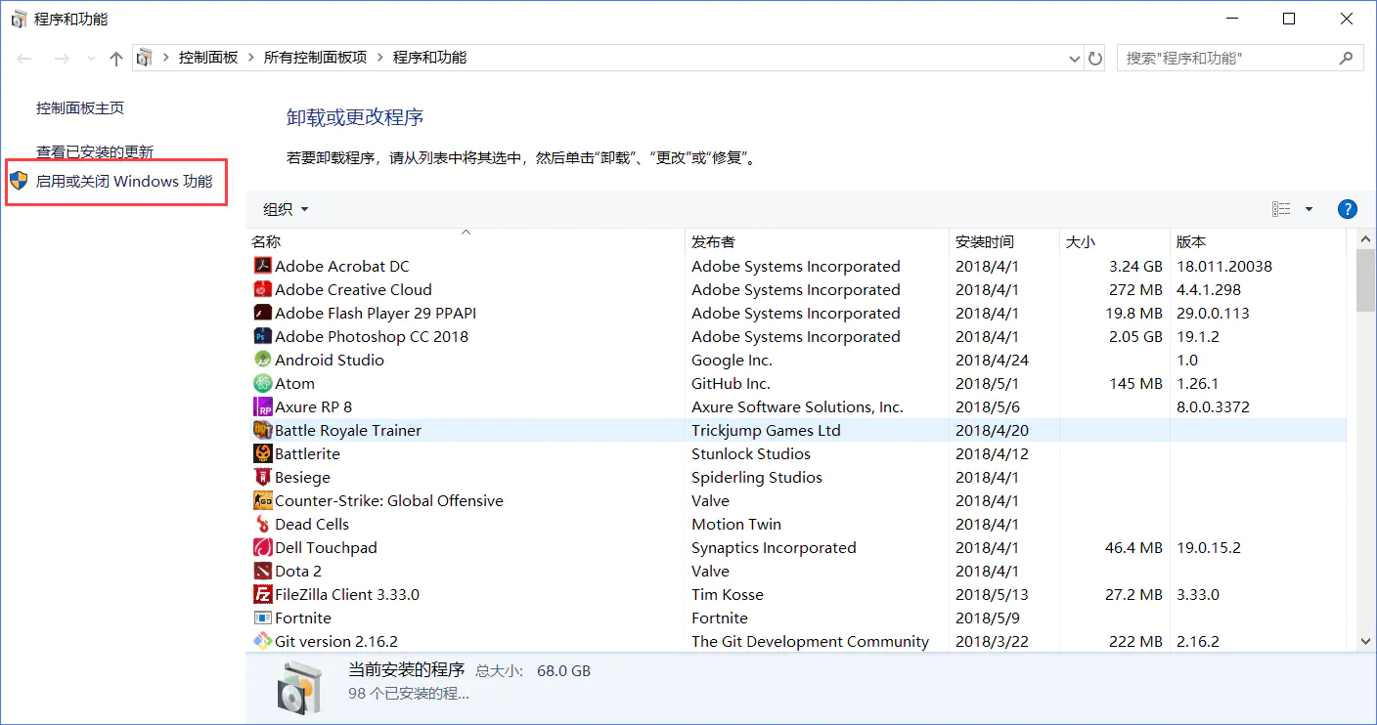Click the Adobe Flash Player 29 PPAPI icon
This screenshot has height=725, width=1377.
[262, 313]
